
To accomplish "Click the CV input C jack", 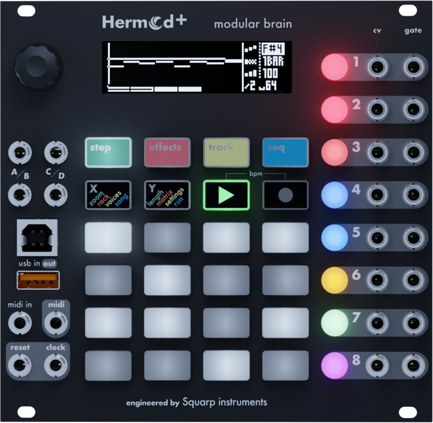I will [x=56, y=152].
